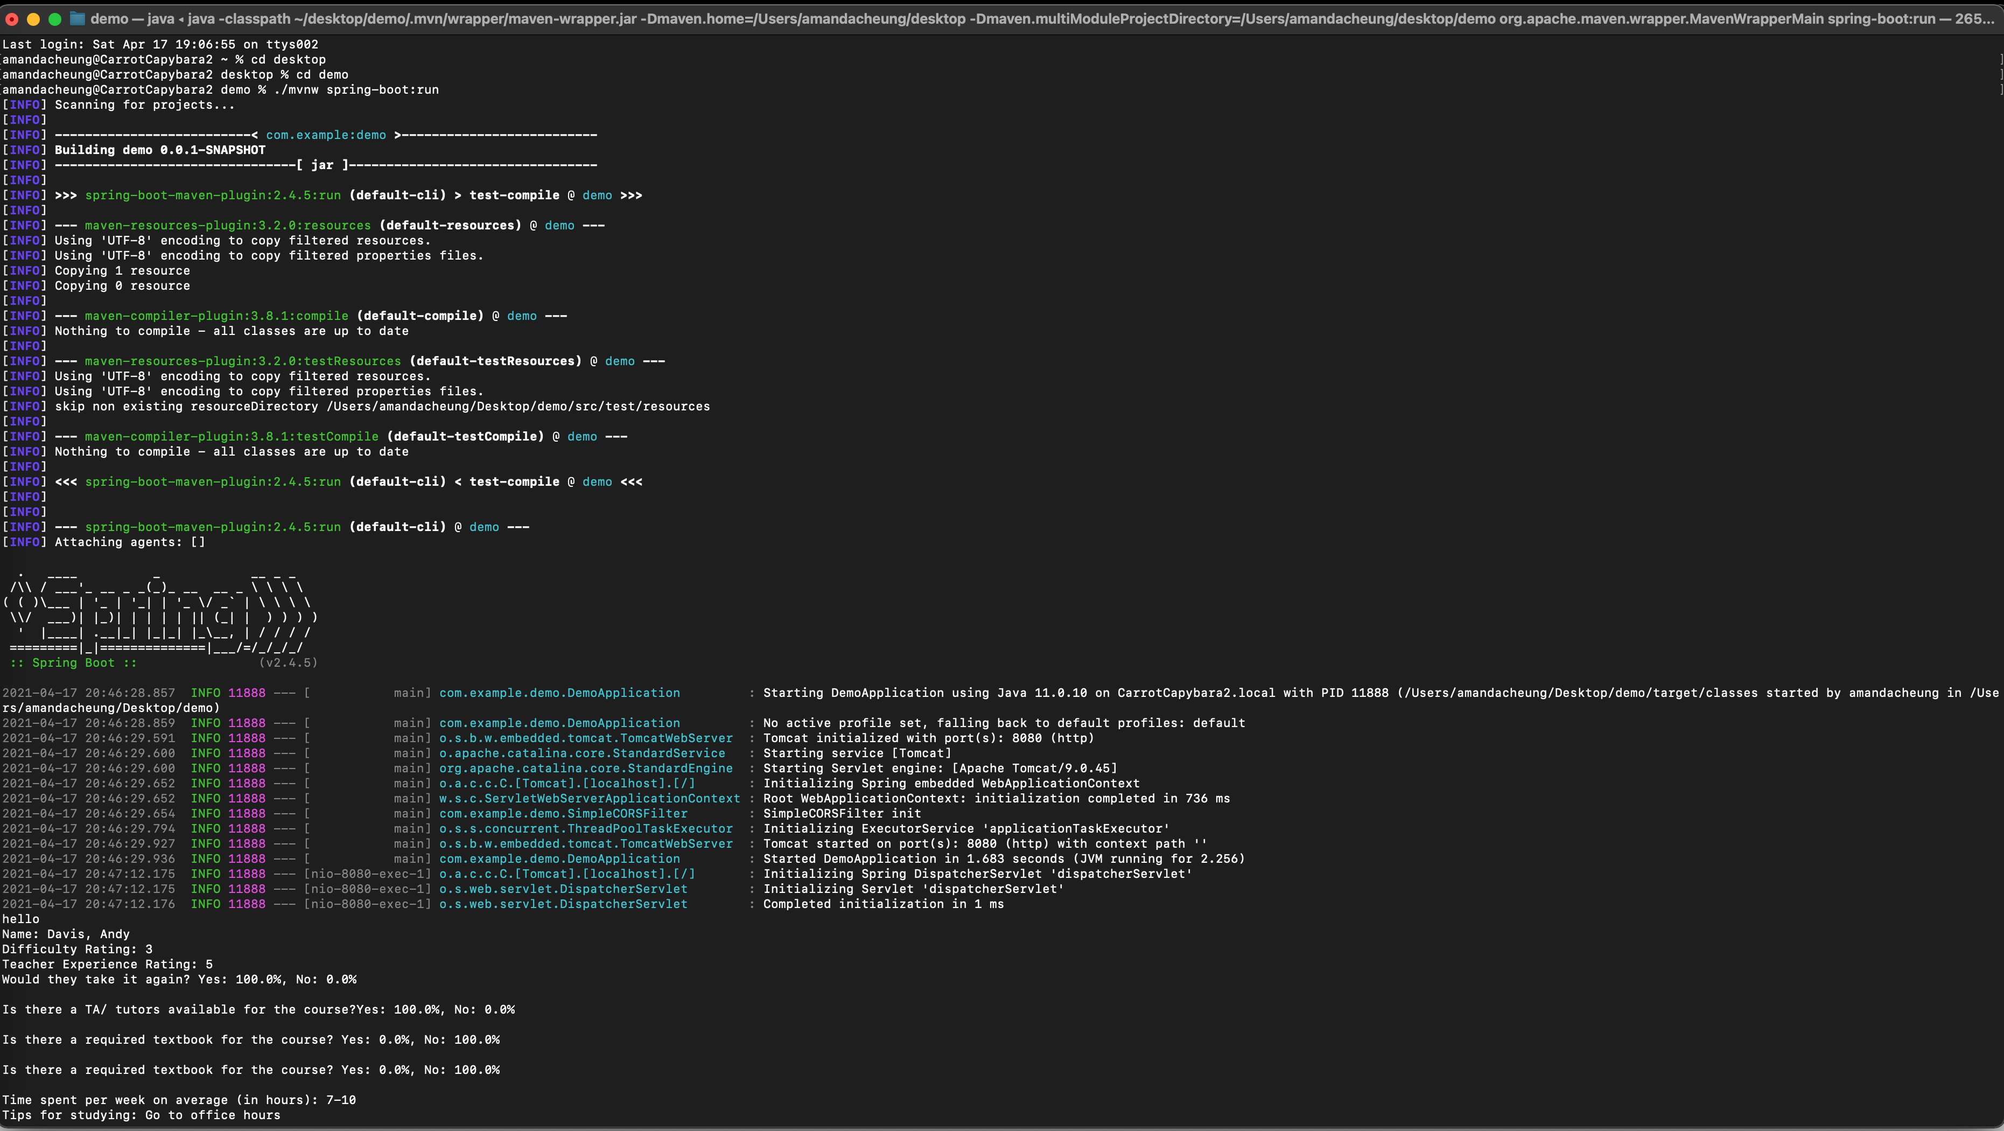Close the Terminal window with red button

12,19
